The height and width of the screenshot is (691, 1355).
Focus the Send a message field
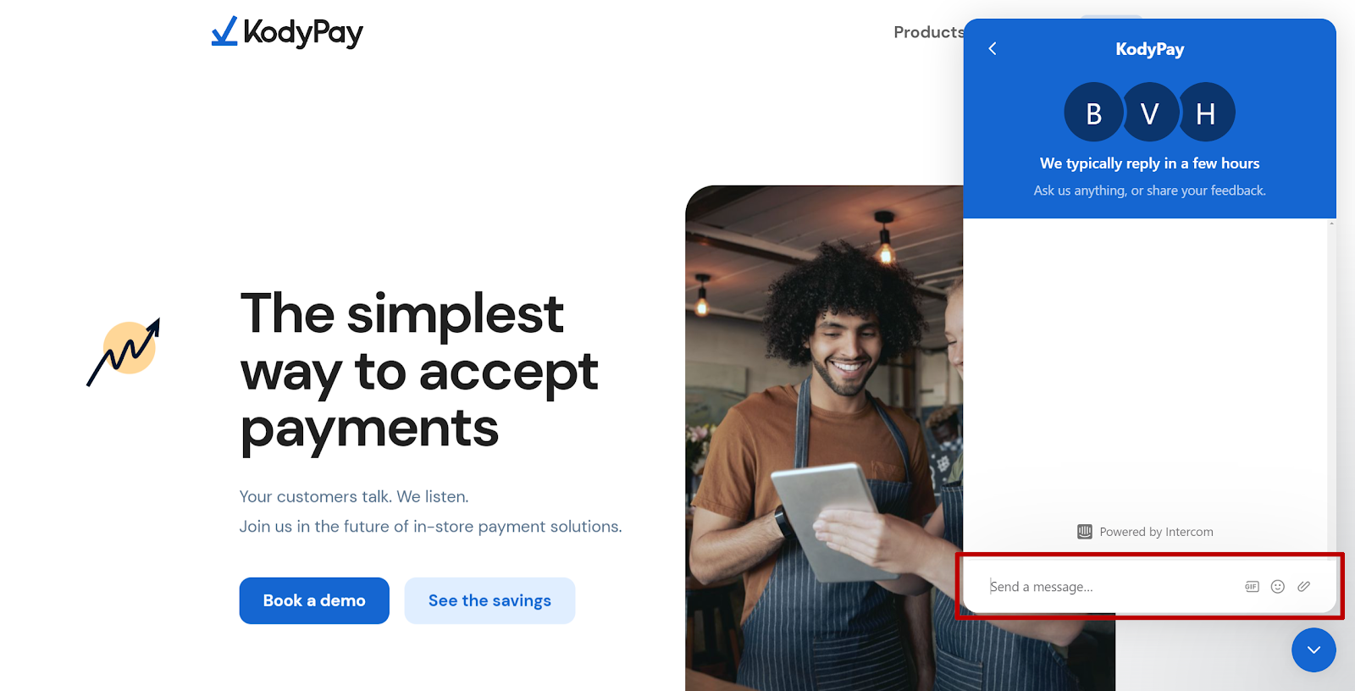click(x=1109, y=587)
